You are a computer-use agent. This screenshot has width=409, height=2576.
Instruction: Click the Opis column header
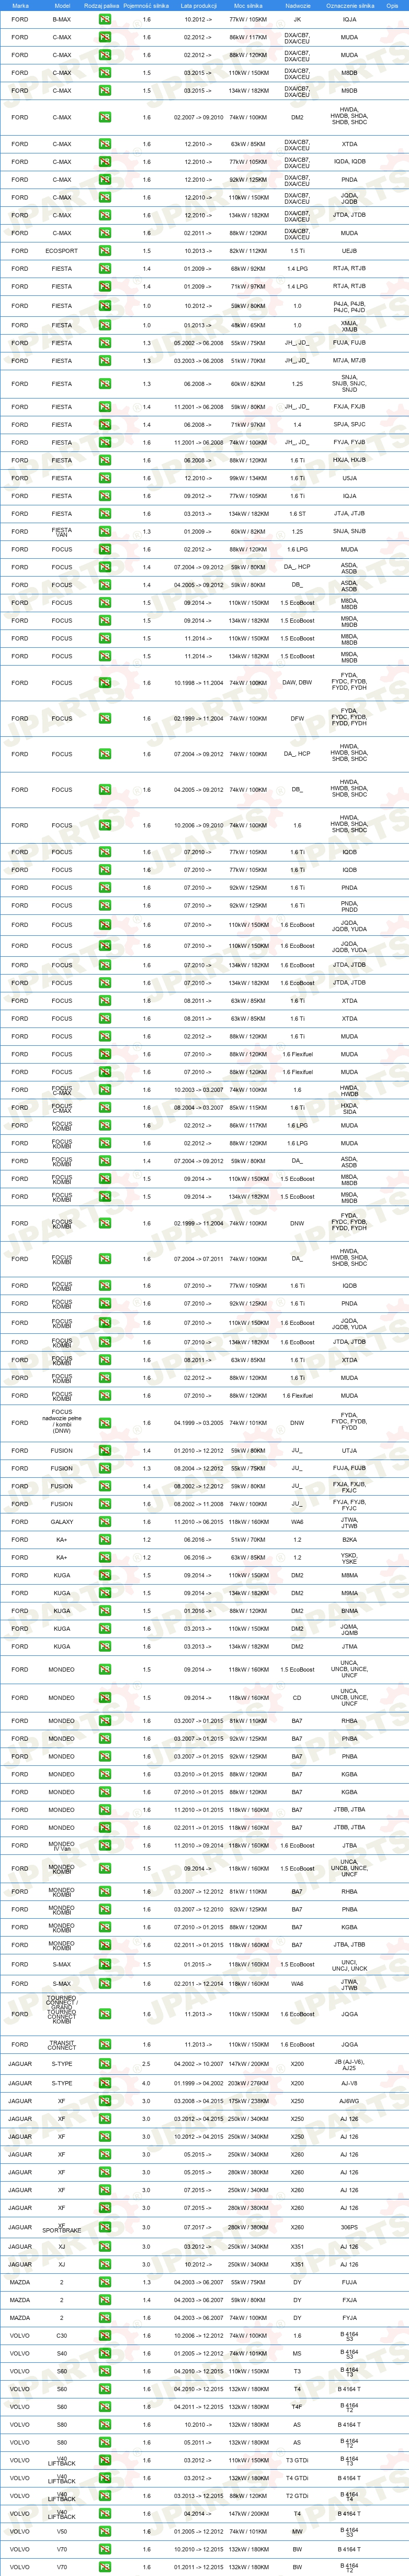pyautogui.click(x=392, y=5)
